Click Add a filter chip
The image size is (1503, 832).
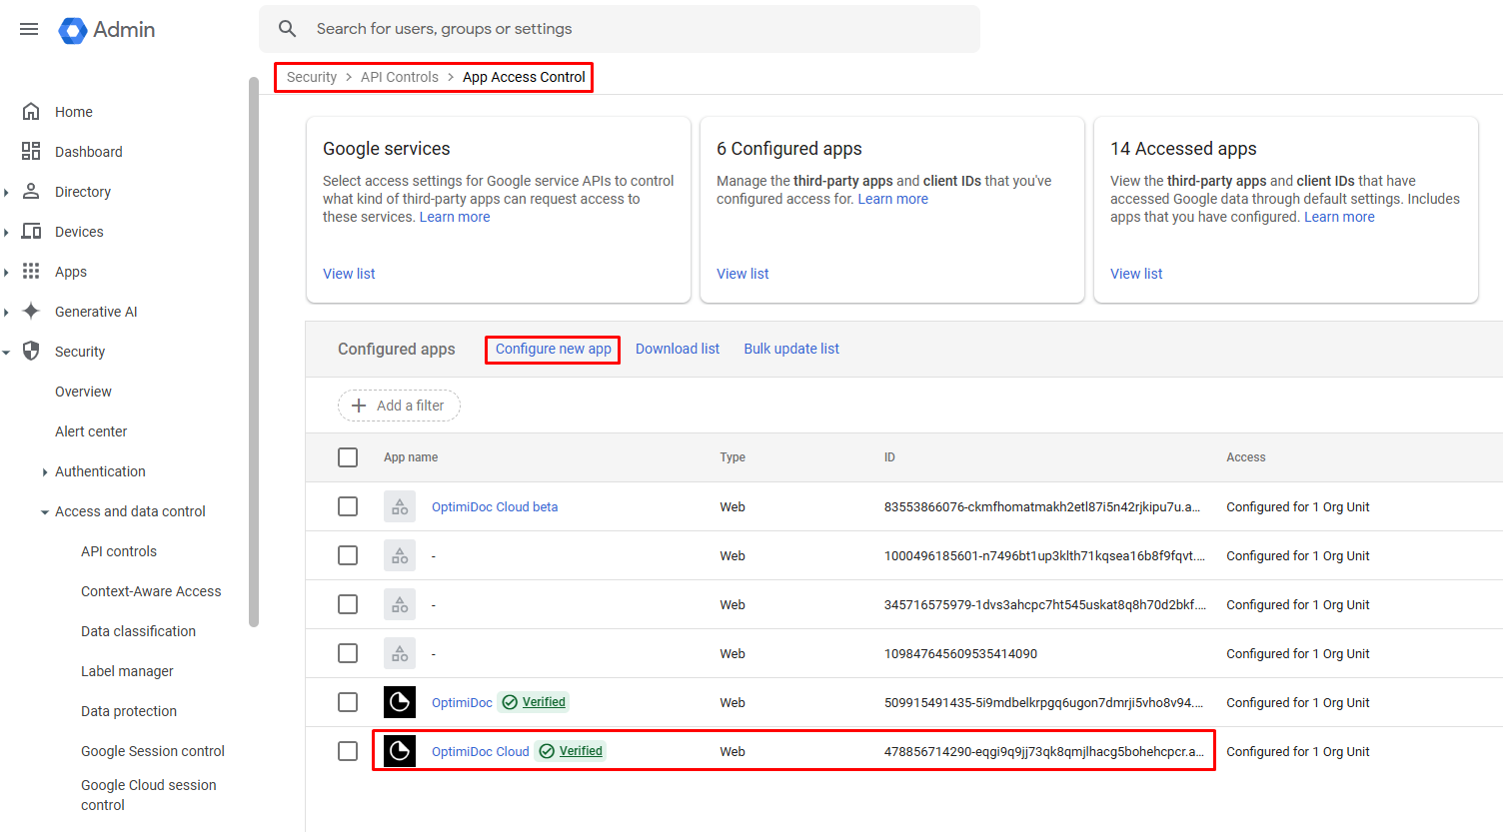[x=399, y=406]
